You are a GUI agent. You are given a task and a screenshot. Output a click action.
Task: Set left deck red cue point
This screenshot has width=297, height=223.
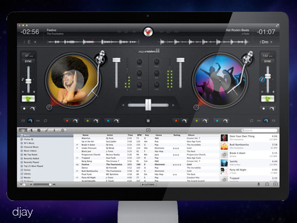67,120
